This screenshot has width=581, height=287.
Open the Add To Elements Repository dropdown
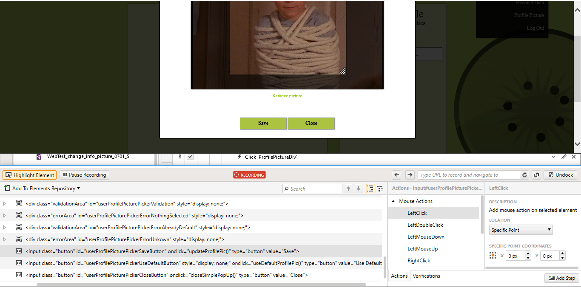pos(42,189)
